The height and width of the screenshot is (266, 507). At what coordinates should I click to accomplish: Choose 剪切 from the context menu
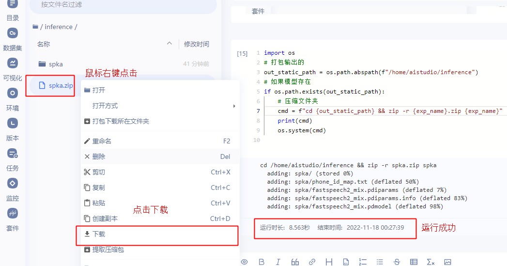pyautogui.click(x=160, y=172)
